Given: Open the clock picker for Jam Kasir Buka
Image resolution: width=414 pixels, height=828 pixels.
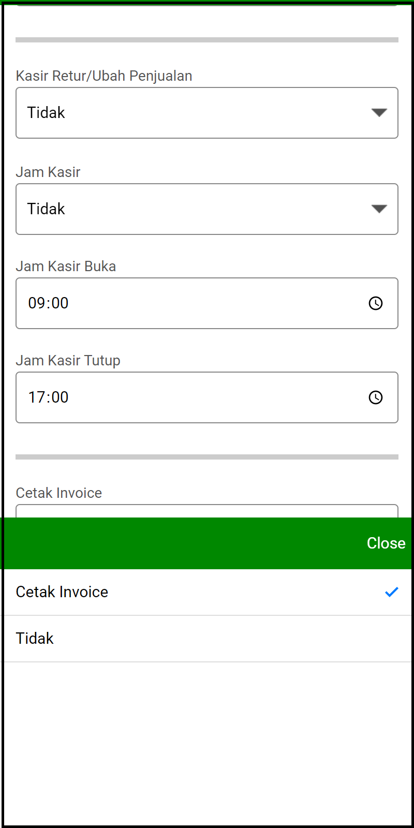Looking at the screenshot, I should (x=376, y=303).
